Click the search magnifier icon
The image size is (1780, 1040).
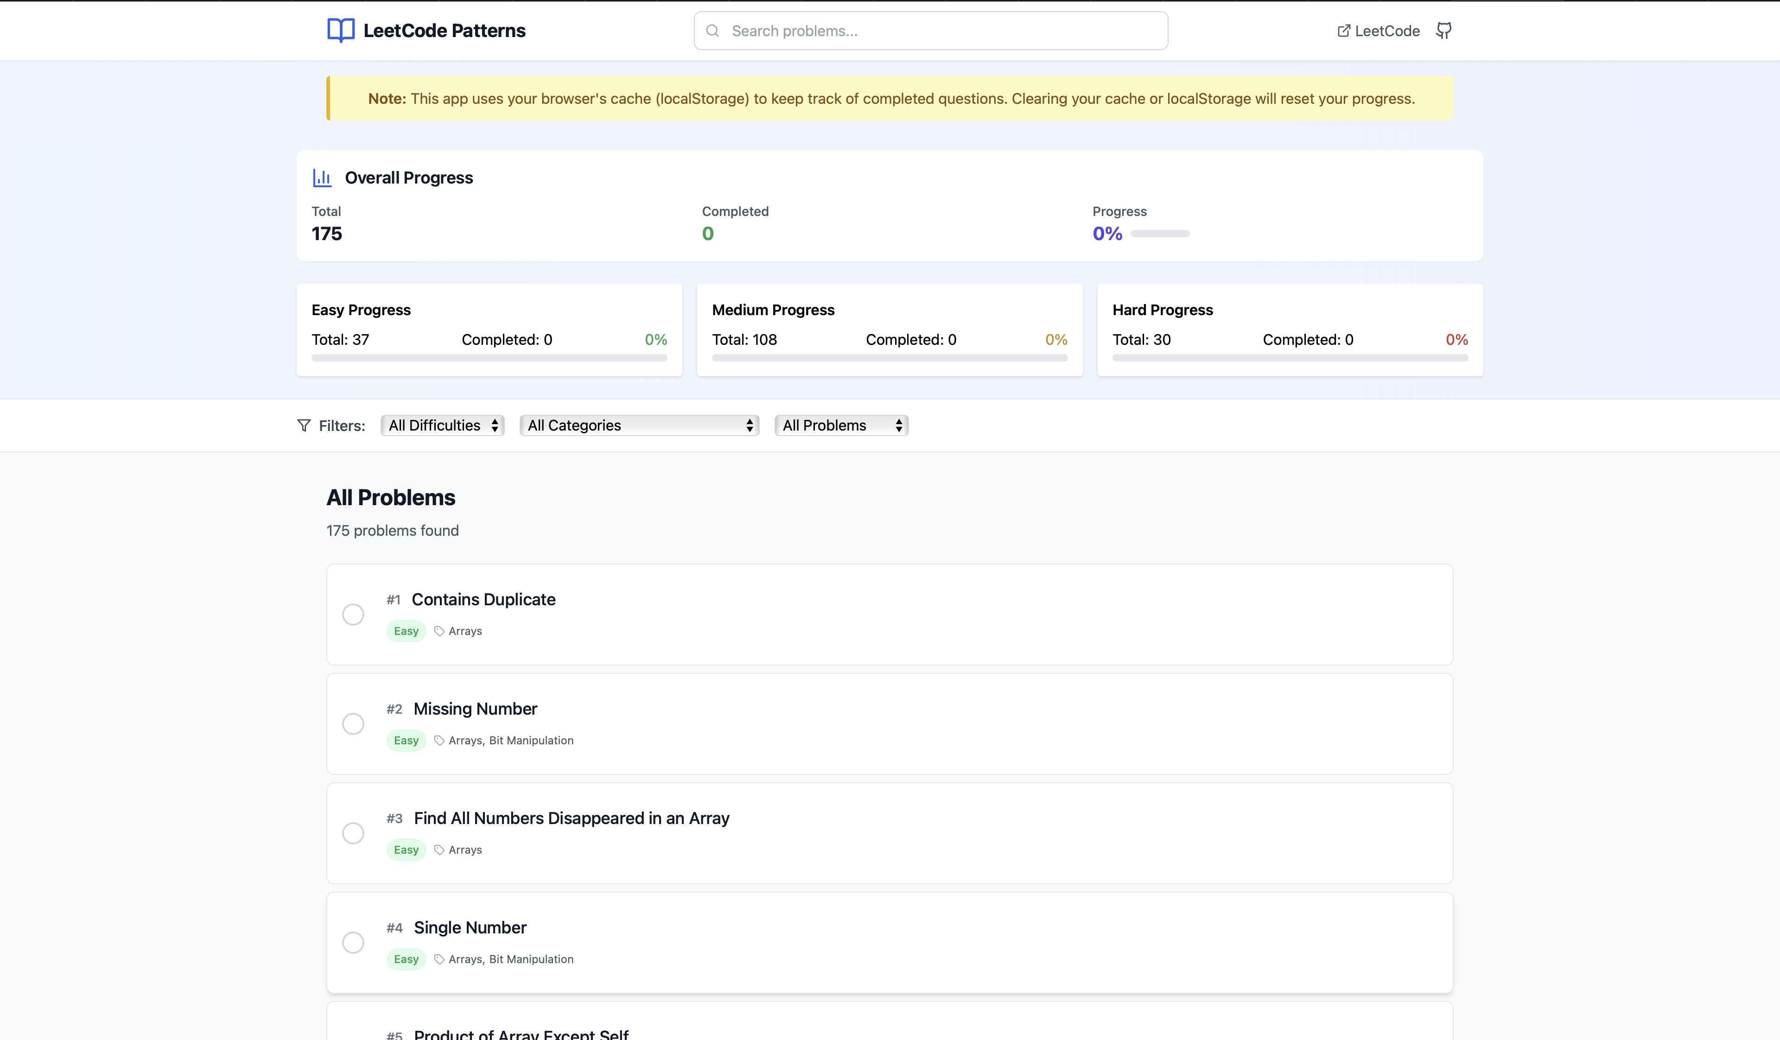point(713,31)
